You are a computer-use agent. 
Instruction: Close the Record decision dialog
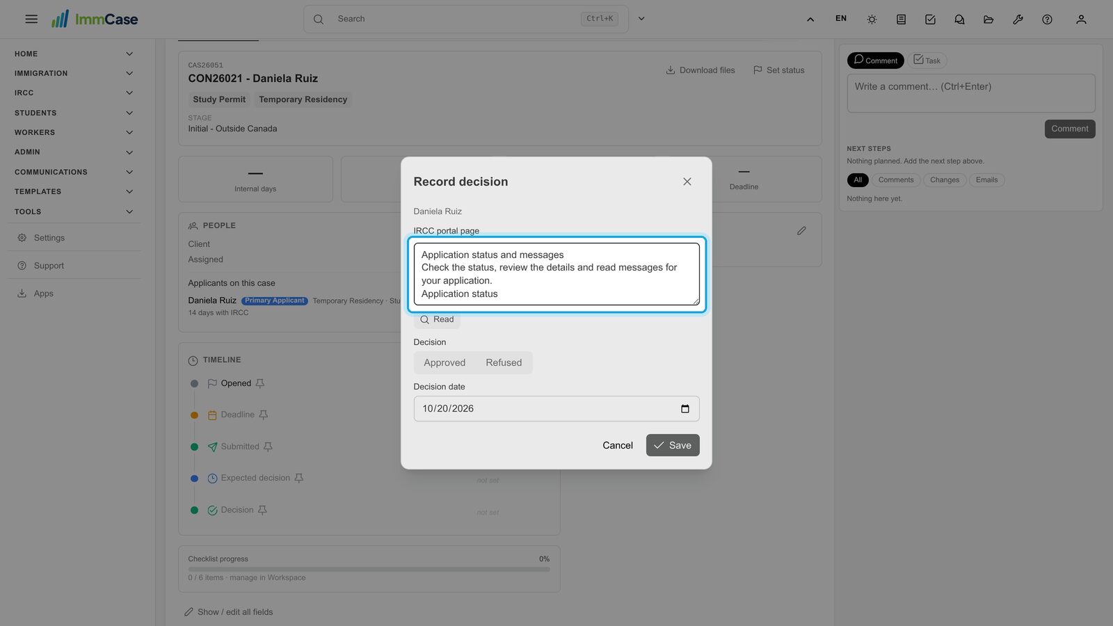pyautogui.click(x=687, y=182)
